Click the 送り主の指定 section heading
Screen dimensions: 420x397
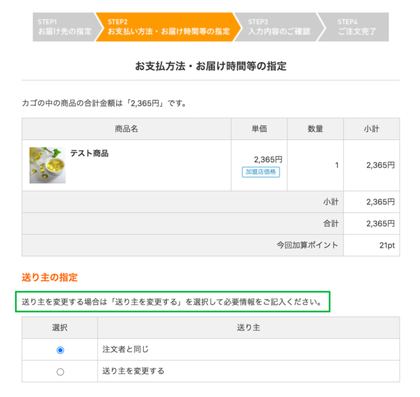[50, 278]
